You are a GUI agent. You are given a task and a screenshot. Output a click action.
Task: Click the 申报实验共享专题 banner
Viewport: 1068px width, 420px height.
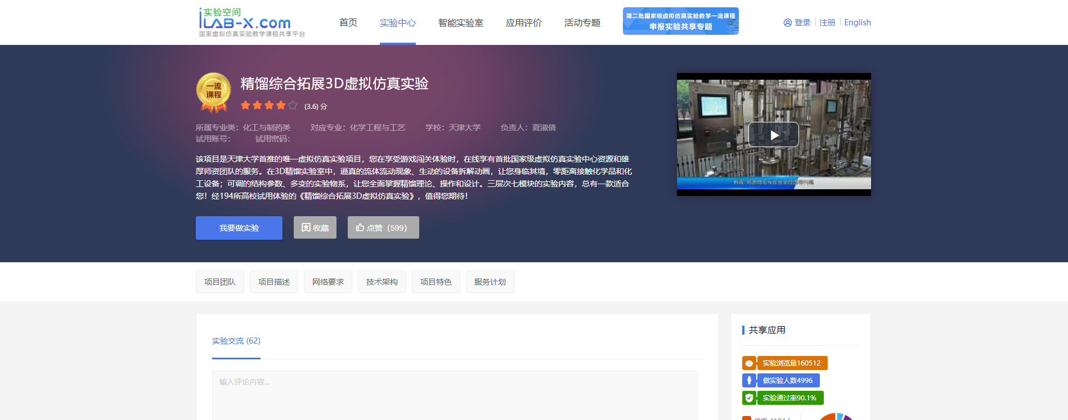tap(680, 21)
